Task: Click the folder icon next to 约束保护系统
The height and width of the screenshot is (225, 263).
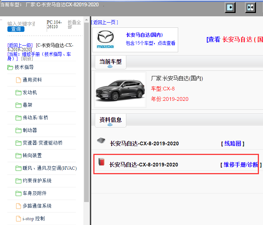Action: [x=19, y=181]
